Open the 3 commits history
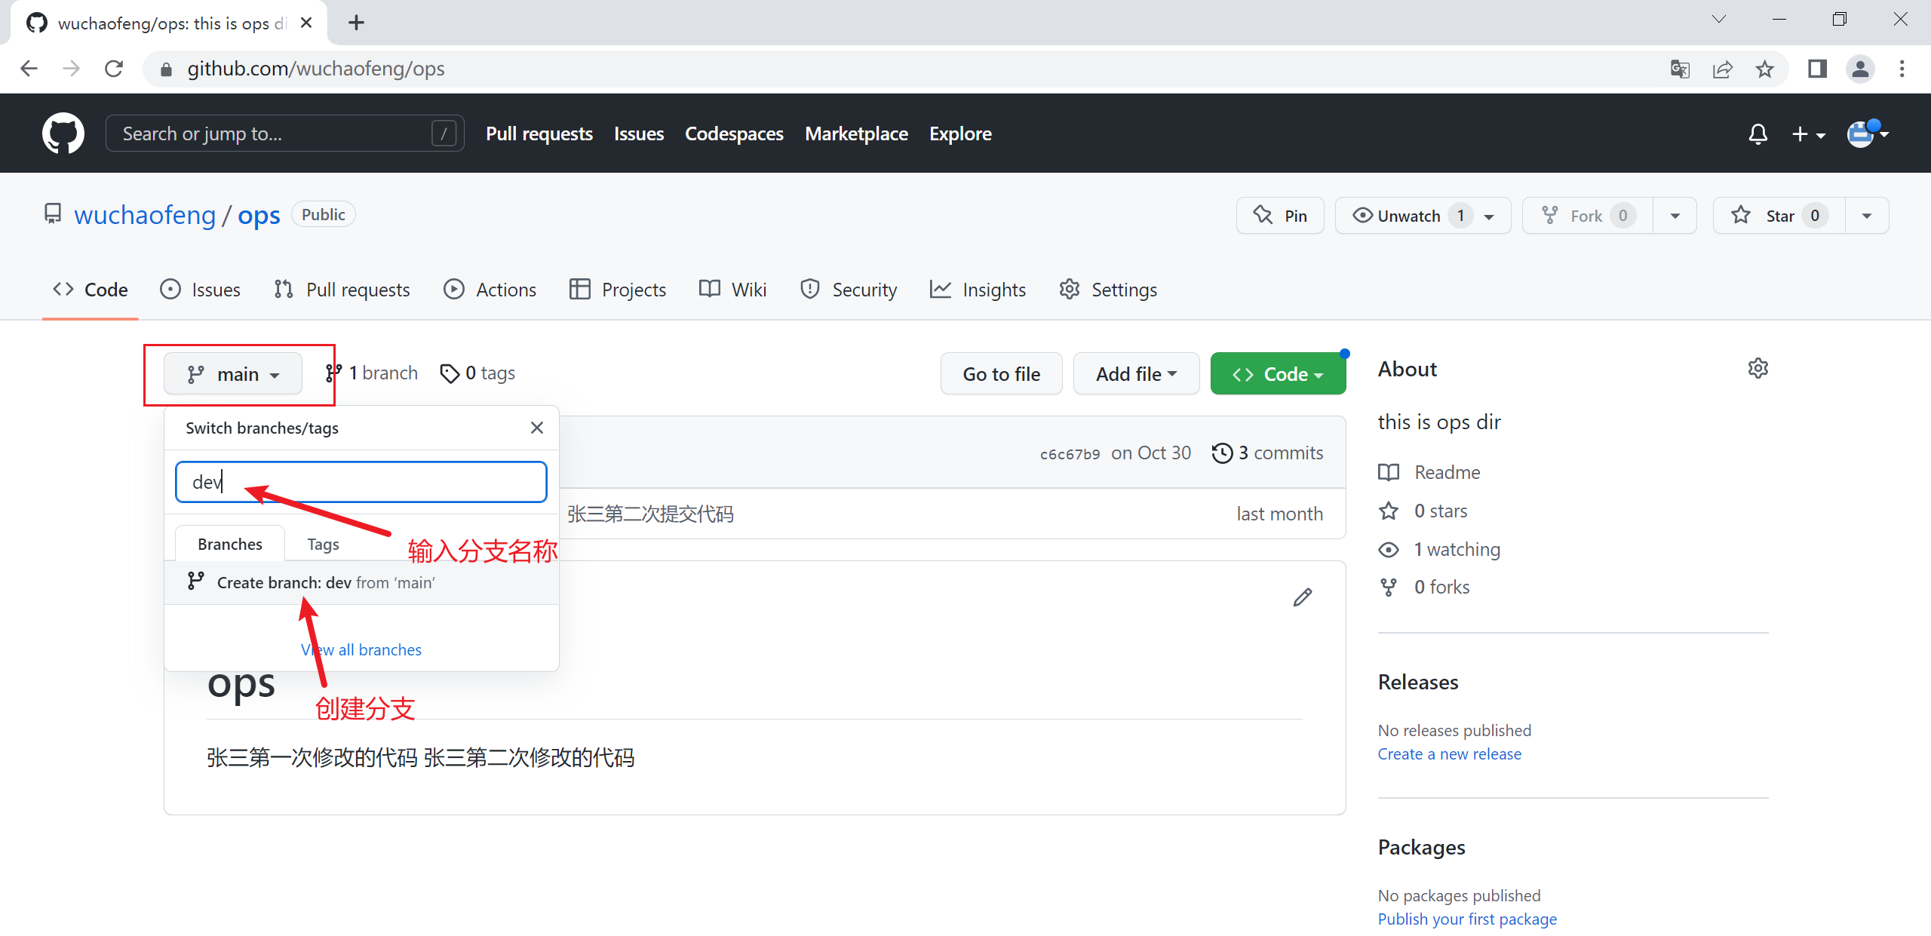The image size is (1931, 936). click(x=1267, y=453)
